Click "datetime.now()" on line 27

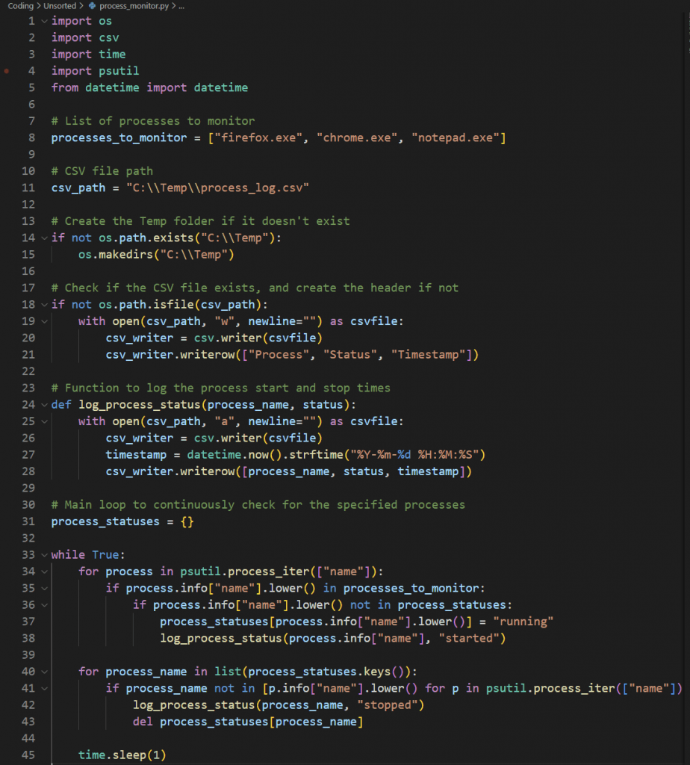tap(235, 455)
